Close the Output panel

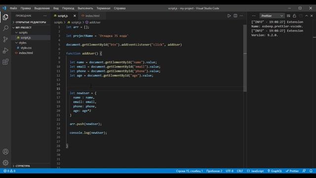(x=312, y=16)
